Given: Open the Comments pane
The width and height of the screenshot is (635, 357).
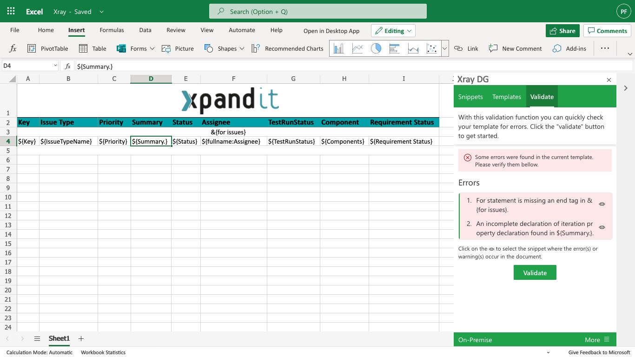Looking at the screenshot, I should tap(607, 31).
